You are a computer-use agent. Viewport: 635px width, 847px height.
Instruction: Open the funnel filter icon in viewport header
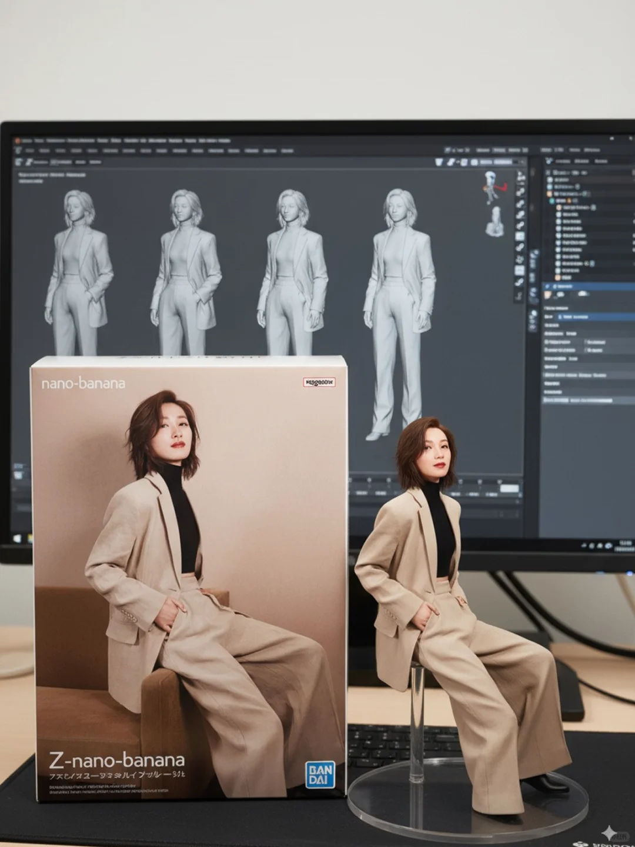coord(439,162)
